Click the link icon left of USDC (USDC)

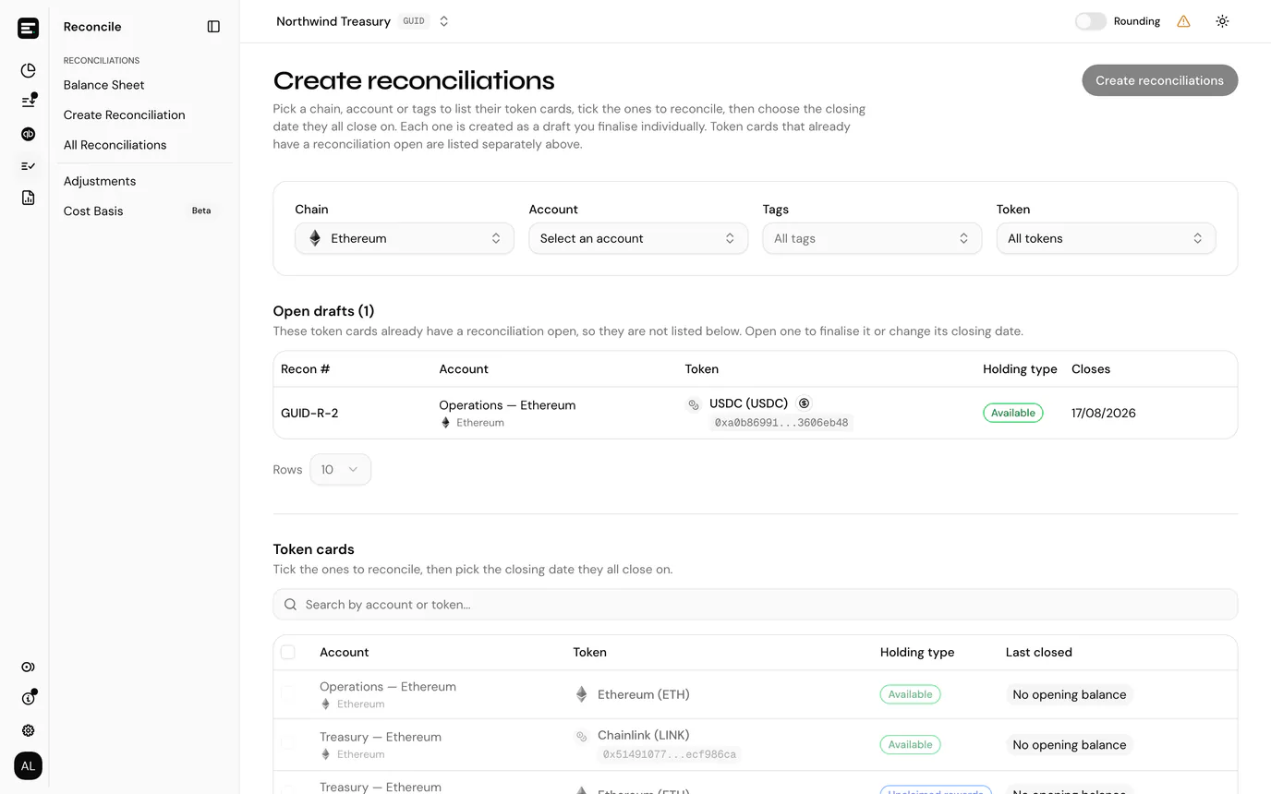[694, 404]
